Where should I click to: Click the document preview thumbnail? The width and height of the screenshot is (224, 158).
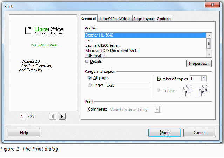43,63
